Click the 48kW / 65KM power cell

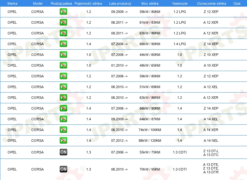point(150,65)
